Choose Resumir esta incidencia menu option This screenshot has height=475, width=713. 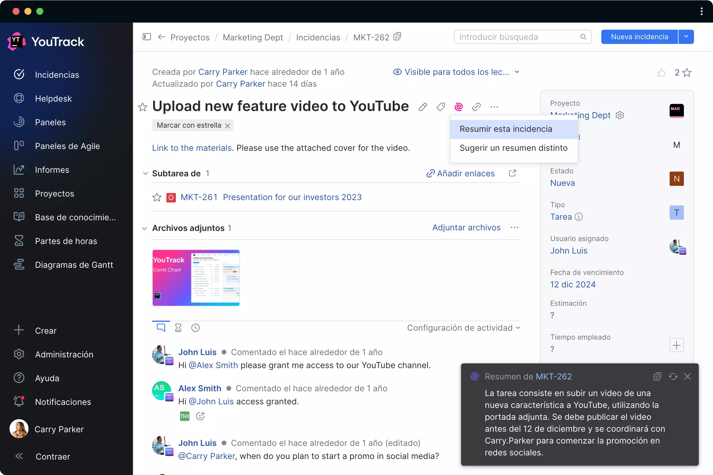click(506, 129)
